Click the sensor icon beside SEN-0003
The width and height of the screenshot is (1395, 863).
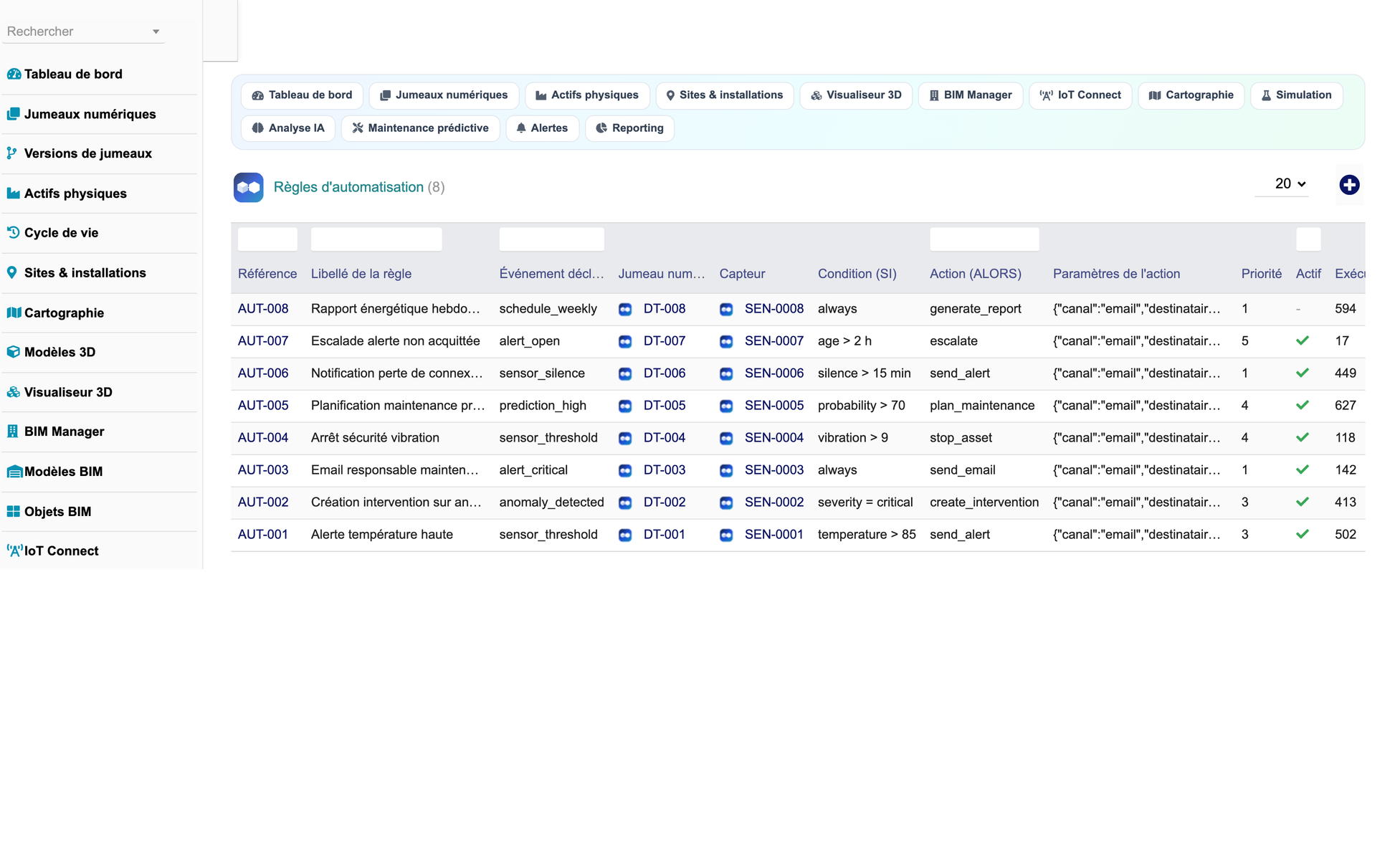(726, 471)
